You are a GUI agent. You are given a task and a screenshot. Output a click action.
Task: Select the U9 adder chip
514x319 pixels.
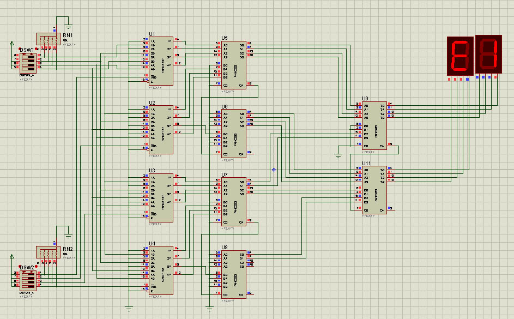click(x=374, y=125)
